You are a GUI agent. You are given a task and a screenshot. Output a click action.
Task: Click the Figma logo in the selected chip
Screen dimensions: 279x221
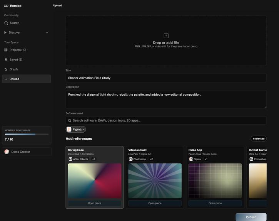pyautogui.click(x=69, y=130)
